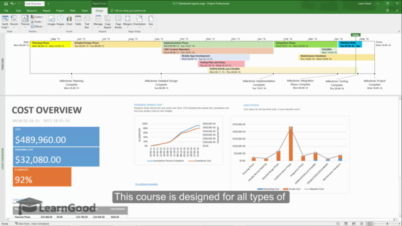This screenshot has height=226, width=402.
Task: Switch to the Report tab
Action: (46, 11)
